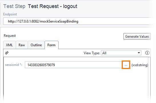The height and width of the screenshot is (103, 156).
Task: Open the View Type dropdown
Action: pyautogui.click(x=121, y=53)
